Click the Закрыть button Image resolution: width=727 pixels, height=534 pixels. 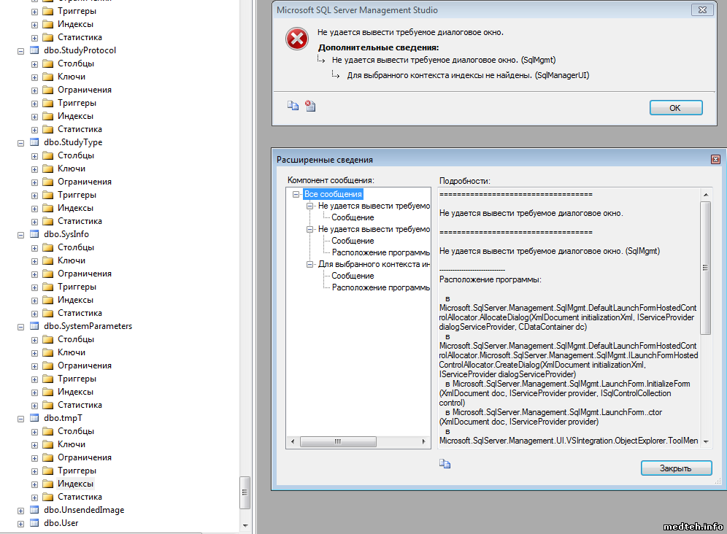click(x=676, y=468)
